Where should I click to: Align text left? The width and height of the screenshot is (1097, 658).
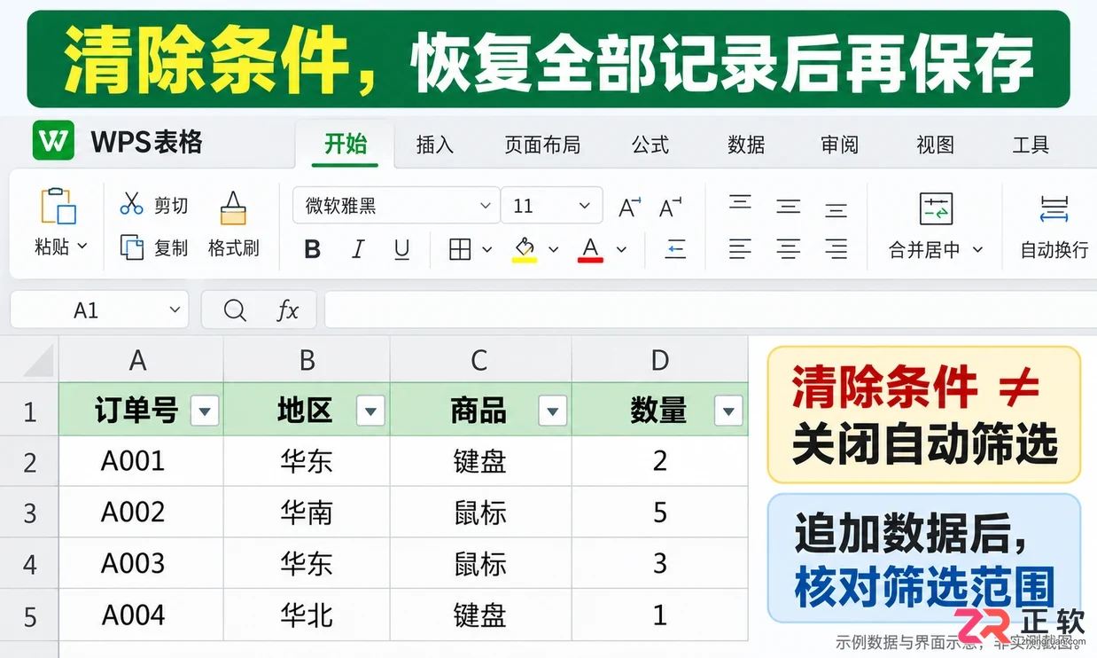point(741,249)
